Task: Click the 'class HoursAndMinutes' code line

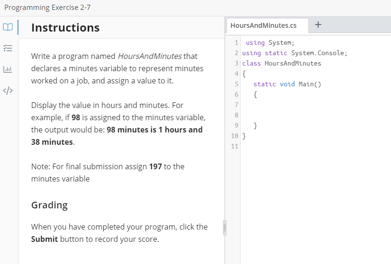Action: 282,64
